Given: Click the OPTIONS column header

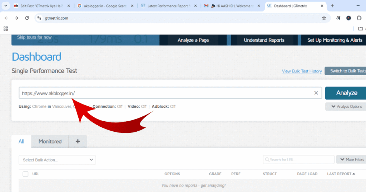Looking at the screenshot, I should [172, 174].
